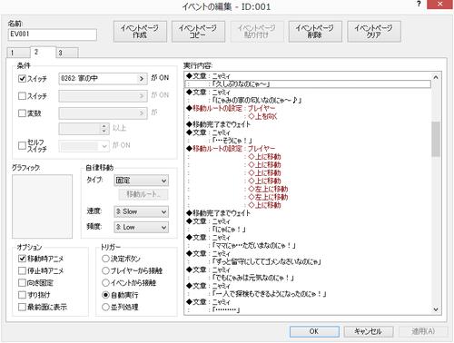
Task: Select the 決定ボタン trigger
Action: [105, 259]
